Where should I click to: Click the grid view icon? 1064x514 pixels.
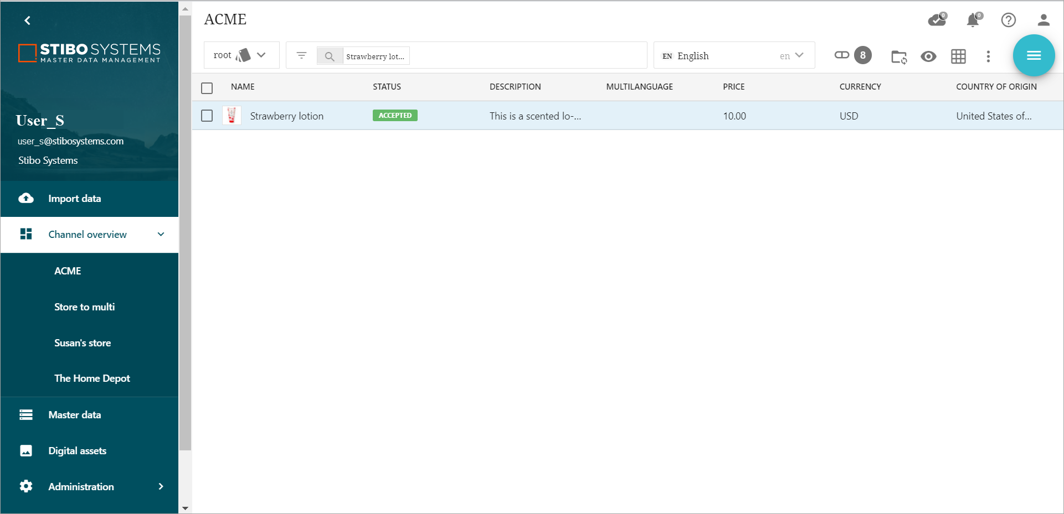click(958, 56)
